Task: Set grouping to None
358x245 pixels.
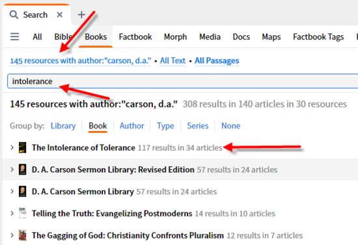Action: pos(230,126)
